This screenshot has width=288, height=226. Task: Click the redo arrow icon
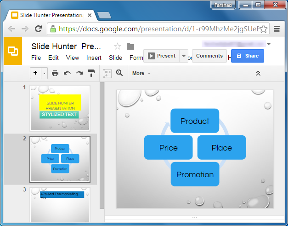(x=79, y=73)
